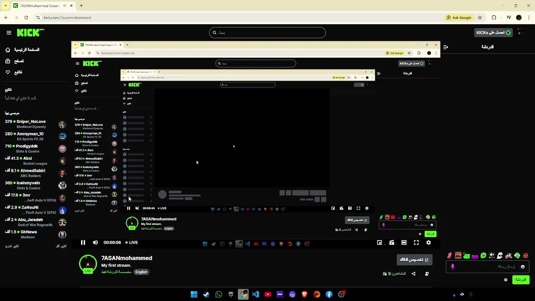Click the green chat send button
The height and width of the screenshot is (301, 535).
point(521,280)
